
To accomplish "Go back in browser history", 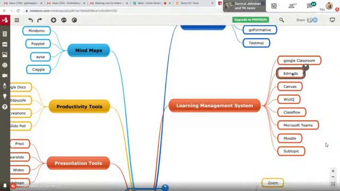I will tap(4, 11).
